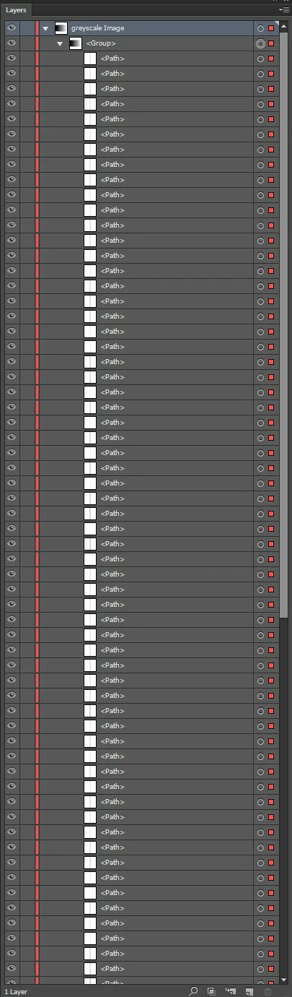Image resolution: width=292 pixels, height=997 pixels.
Task: Click the greyscale Image layer color square
Action: click(x=271, y=28)
